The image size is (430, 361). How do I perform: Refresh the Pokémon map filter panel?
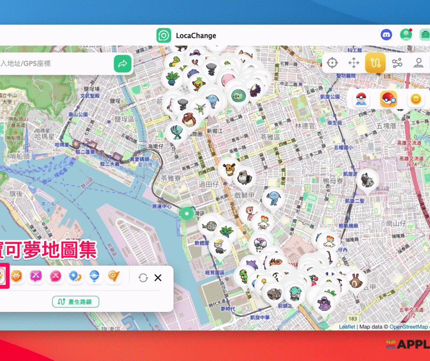coord(143,278)
